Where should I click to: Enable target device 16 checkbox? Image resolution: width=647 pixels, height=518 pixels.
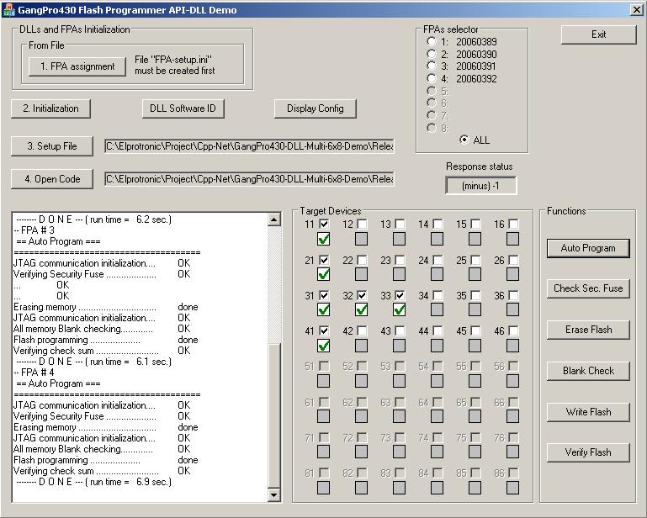514,224
